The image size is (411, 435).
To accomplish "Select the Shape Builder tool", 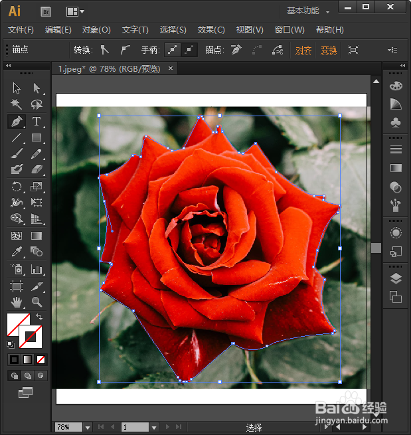I will (17, 218).
